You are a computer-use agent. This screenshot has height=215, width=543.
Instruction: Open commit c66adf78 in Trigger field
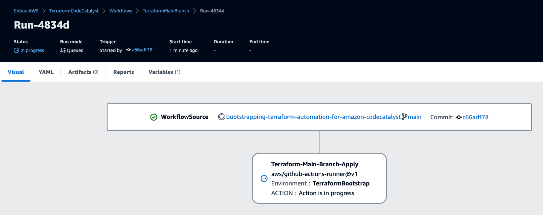tap(142, 50)
